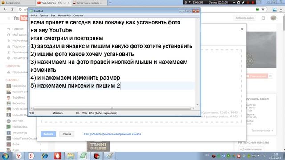Open Подписки in YouTube sidebar
The image size is (285, 160).
[19, 46]
